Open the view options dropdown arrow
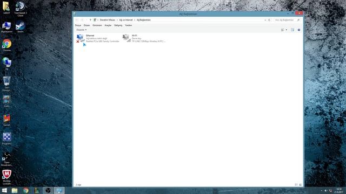The image size is (346, 194). pyautogui.click(x=287, y=30)
